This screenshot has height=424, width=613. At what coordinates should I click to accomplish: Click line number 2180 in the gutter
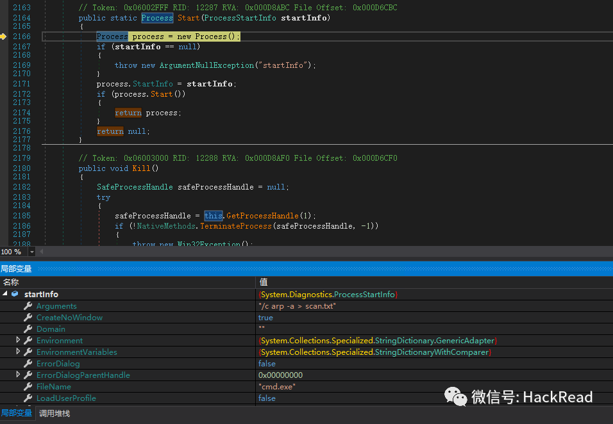[x=22, y=168]
